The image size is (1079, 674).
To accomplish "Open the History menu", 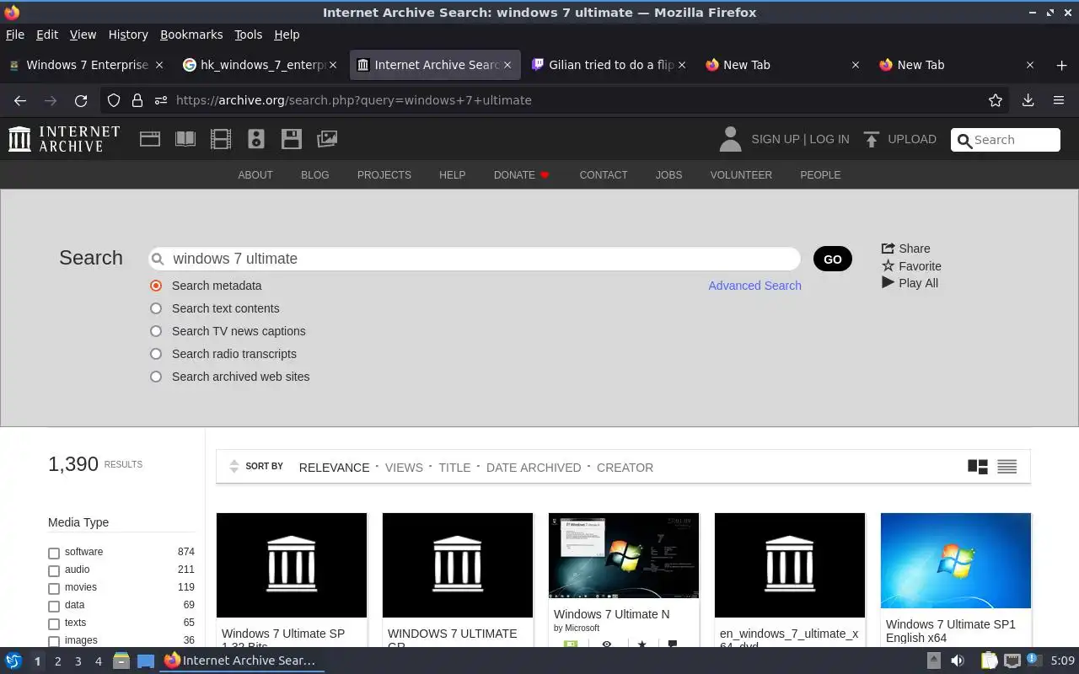I will click(128, 35).
